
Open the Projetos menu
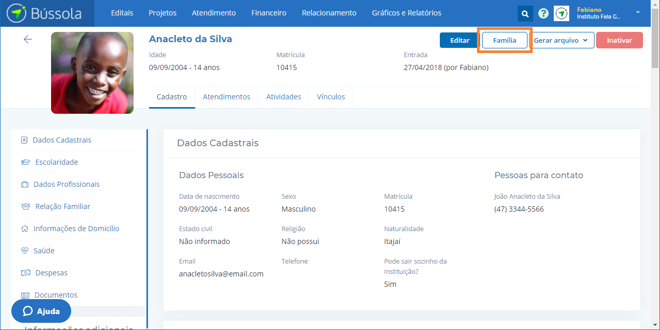[x=162, y=13]
